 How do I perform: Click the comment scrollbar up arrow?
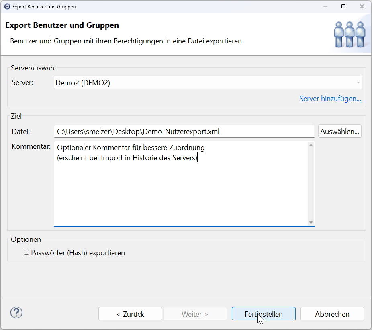pos(311,145)
